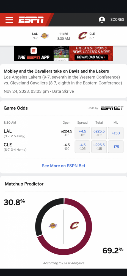Tap the Lakers logo in header
127x276 pixels.
pyautogui.click(x=45, y=36)
